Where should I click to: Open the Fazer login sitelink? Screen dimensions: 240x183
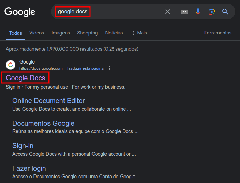point(29,168)
